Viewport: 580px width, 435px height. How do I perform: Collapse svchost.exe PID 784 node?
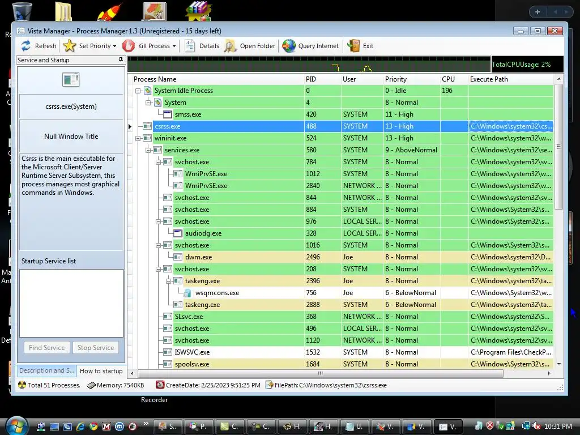(x=159, y=162)
